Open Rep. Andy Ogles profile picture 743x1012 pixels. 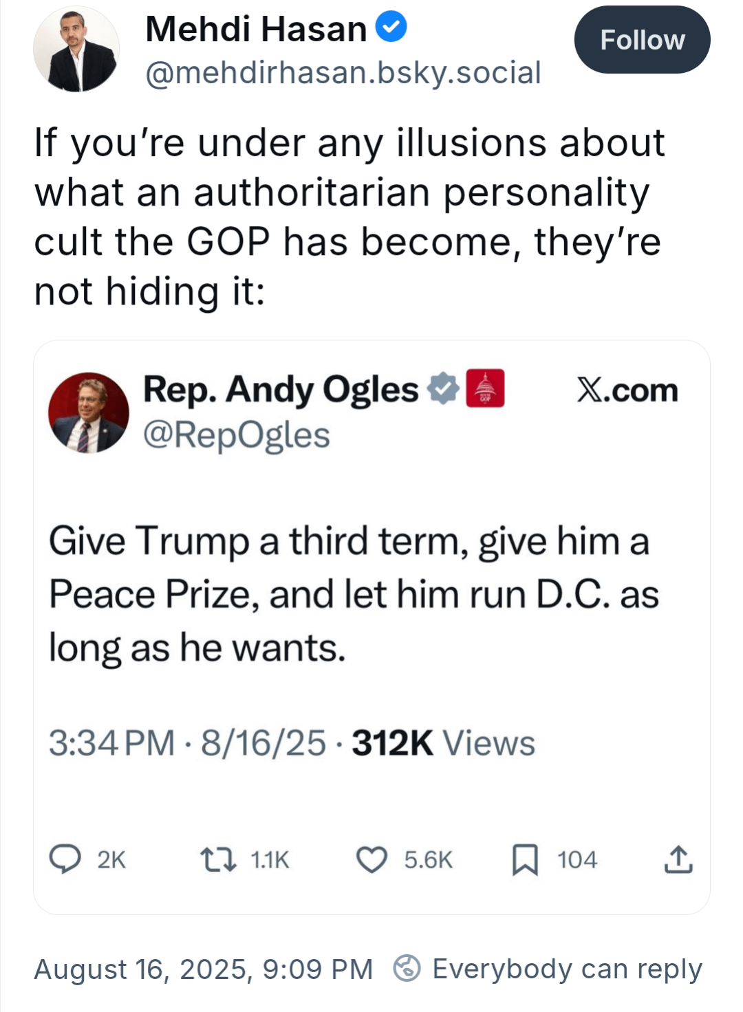point(89,412)
